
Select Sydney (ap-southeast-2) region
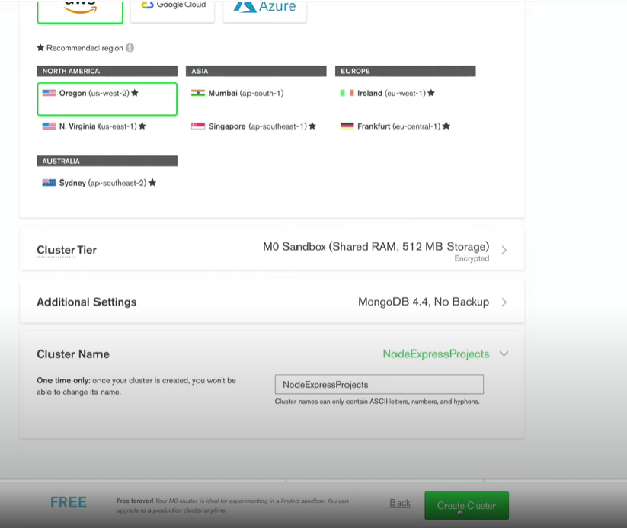point(99,183)
